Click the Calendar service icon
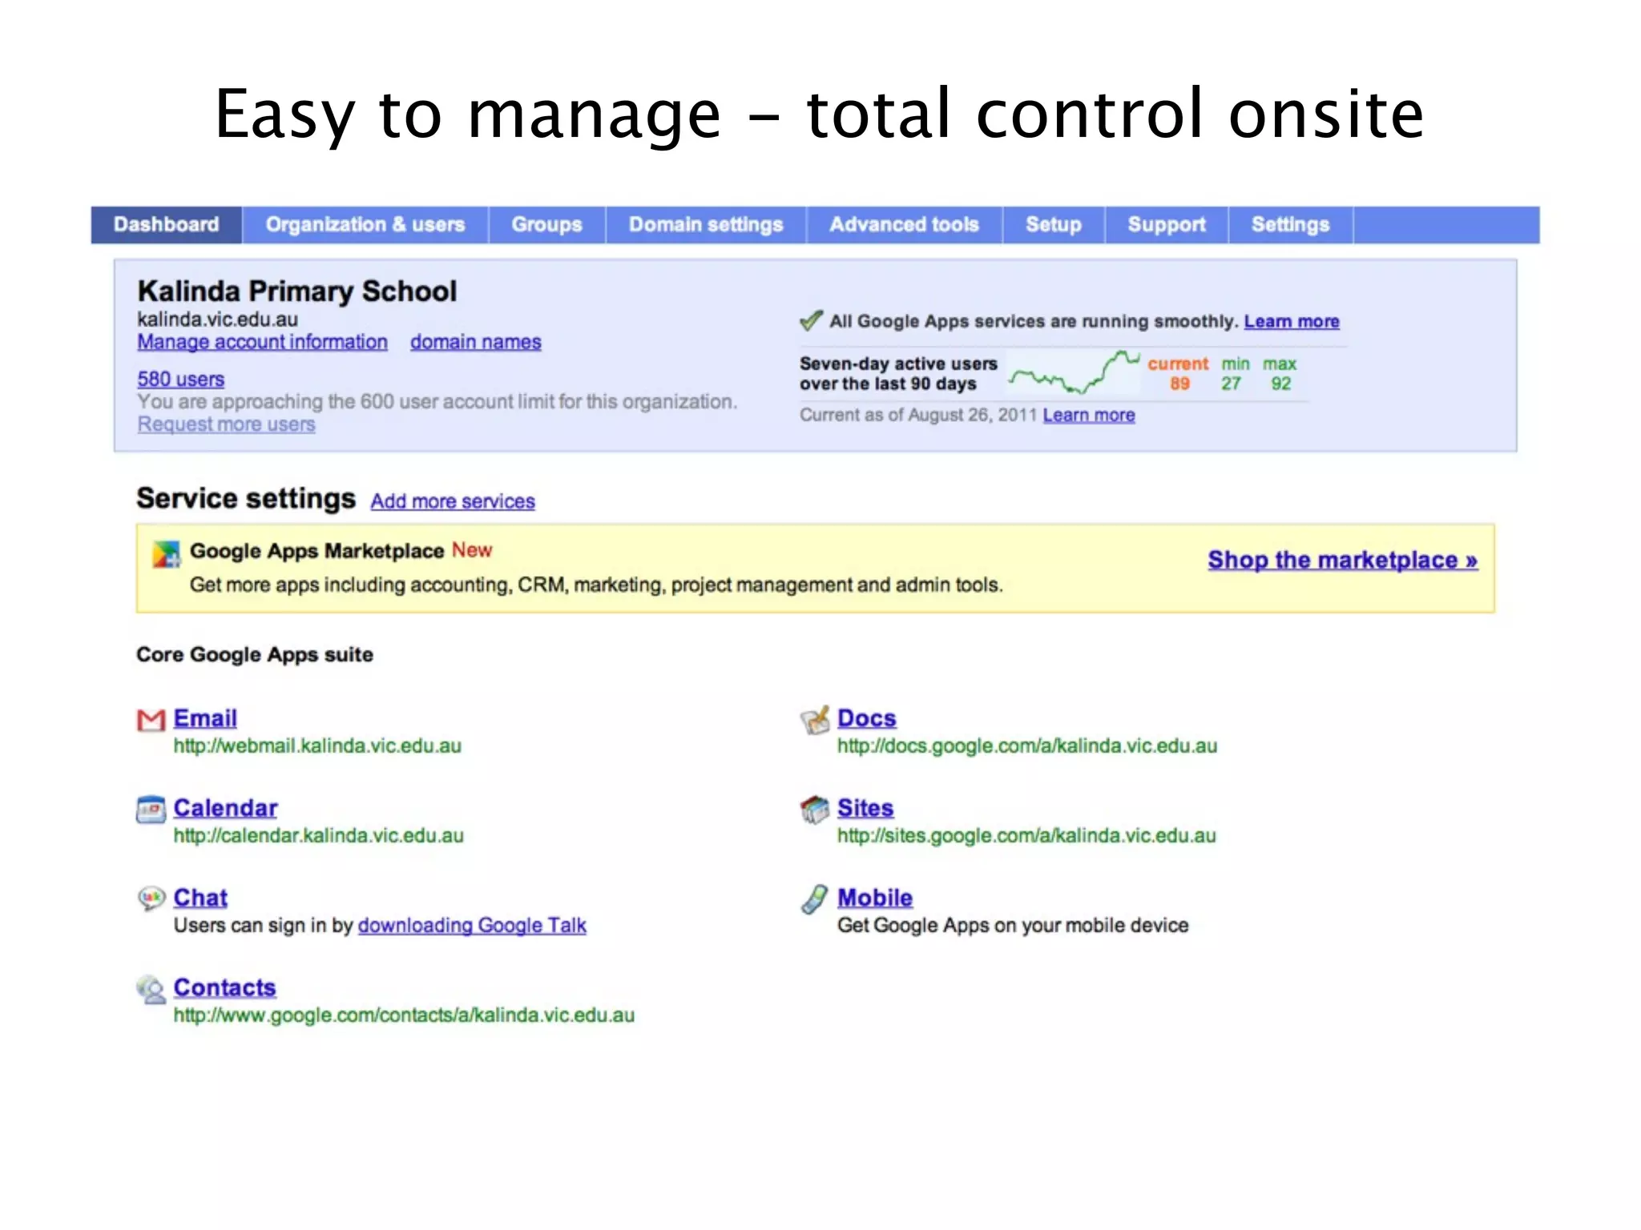 click(151, 810)
